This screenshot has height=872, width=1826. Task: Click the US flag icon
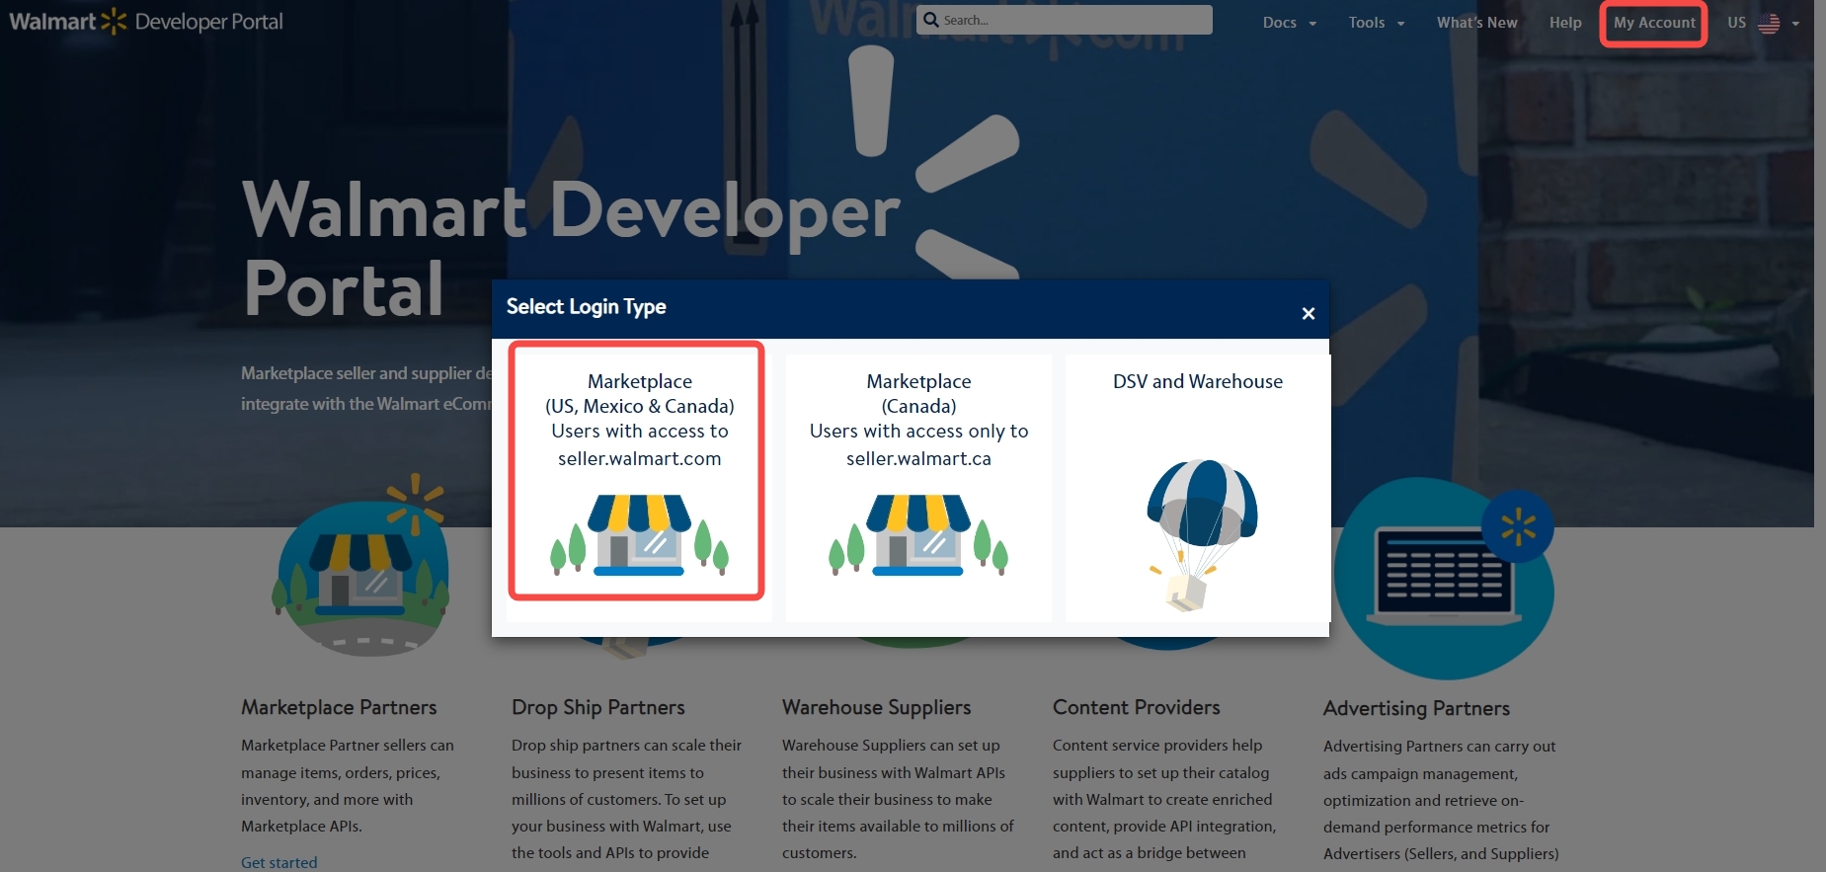click(1769, 23)
